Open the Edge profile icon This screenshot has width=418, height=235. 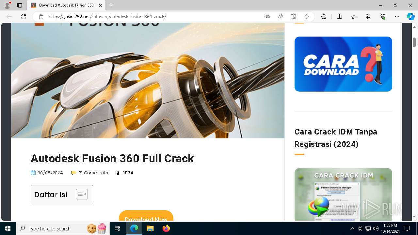(7, 5)
